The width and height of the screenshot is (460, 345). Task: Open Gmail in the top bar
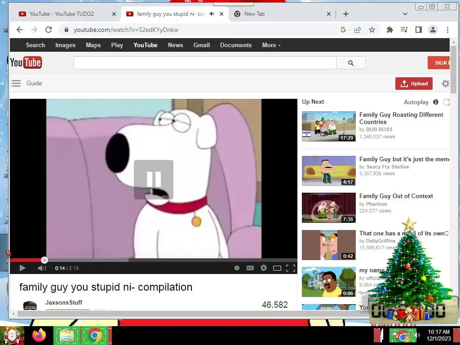click(202, 45)
